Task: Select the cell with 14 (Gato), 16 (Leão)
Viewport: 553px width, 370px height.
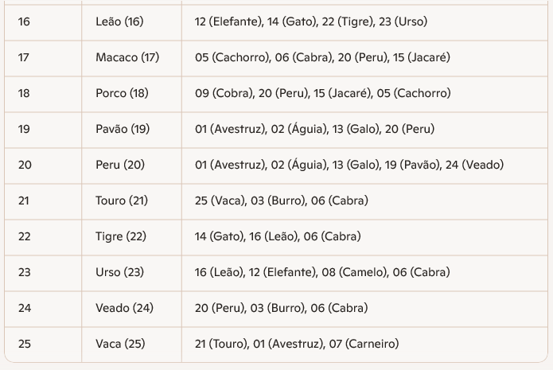Action: [277, 236]
